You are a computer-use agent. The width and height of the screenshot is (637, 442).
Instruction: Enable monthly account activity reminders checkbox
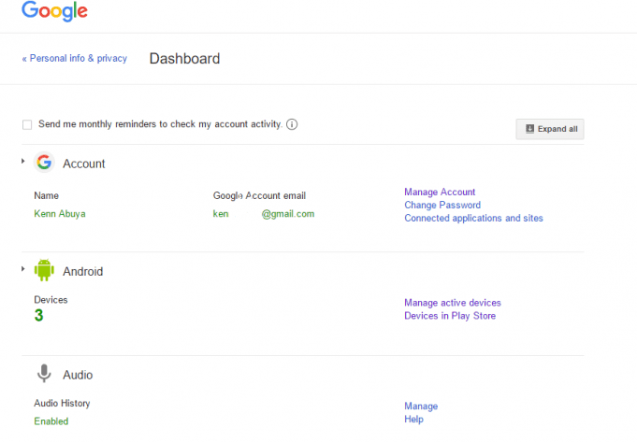coord(27,124)
